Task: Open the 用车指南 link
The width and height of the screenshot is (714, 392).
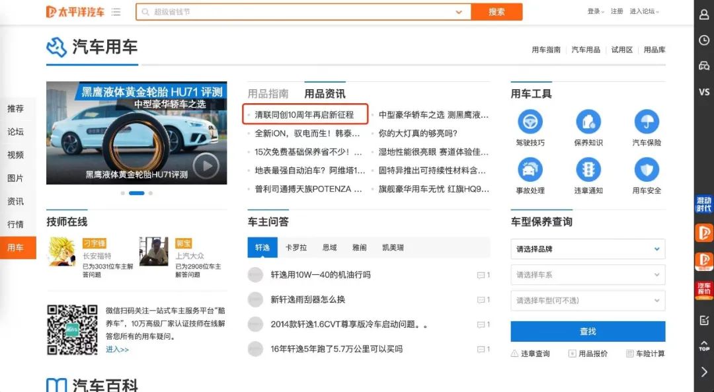Action: click(x=546, y=50)
